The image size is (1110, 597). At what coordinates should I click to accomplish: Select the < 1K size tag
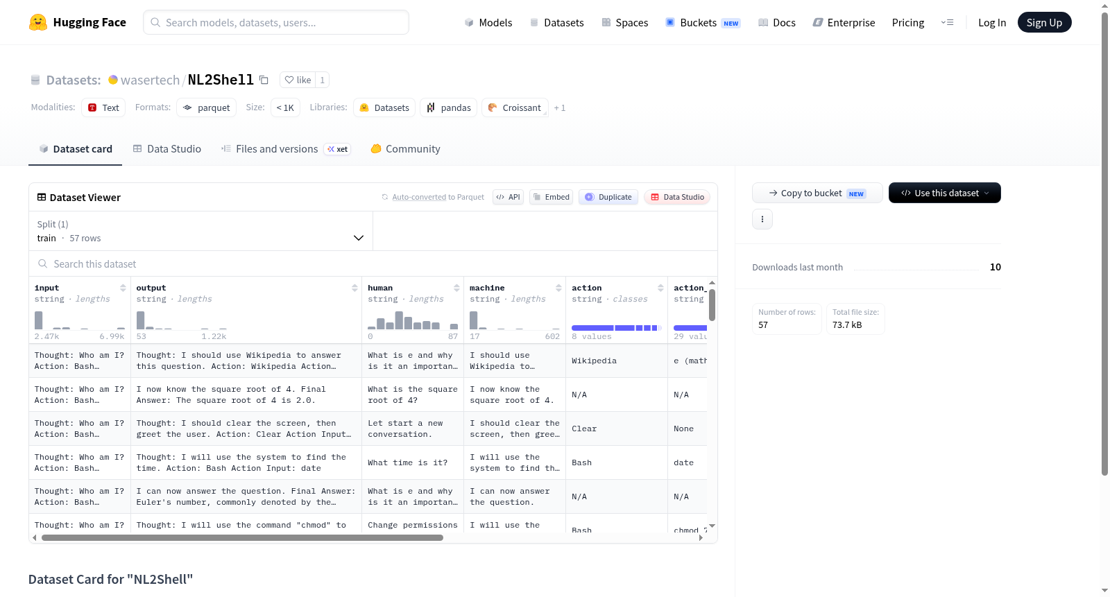pyautogui.click(x=285, y=107)
